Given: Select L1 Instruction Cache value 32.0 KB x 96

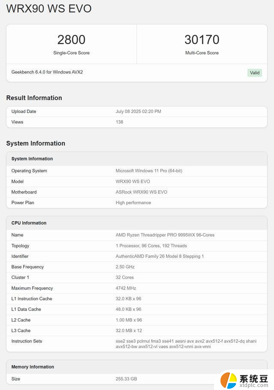Looking at the screenshot, I should [128, 299].
